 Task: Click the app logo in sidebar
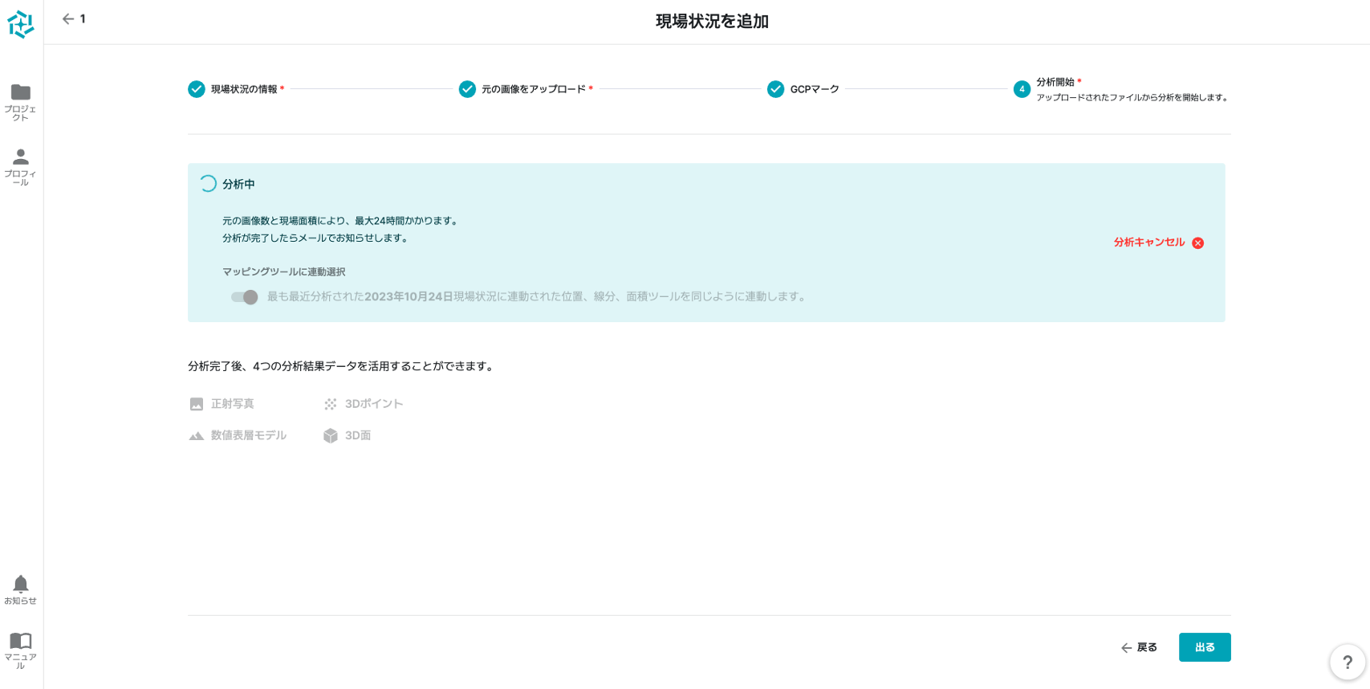21,24
